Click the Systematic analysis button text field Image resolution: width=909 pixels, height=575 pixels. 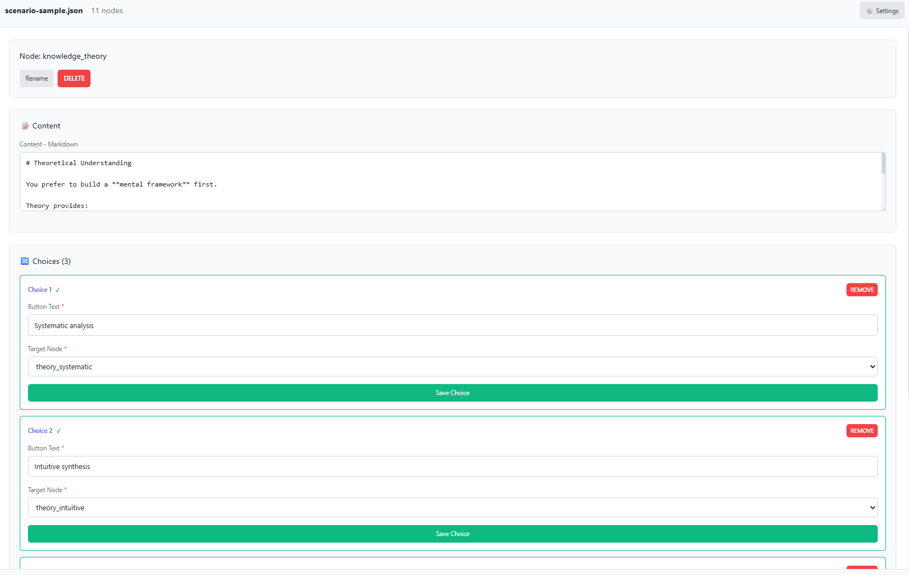click(453, 325)
